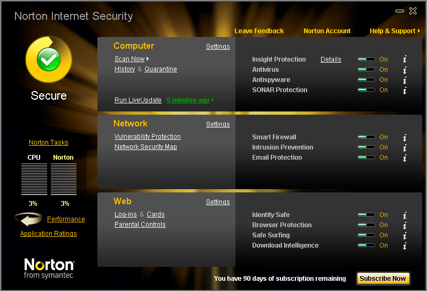The image size is (427, 291).
Task: Open info icon for Antivirus
Action: [405, 70]
